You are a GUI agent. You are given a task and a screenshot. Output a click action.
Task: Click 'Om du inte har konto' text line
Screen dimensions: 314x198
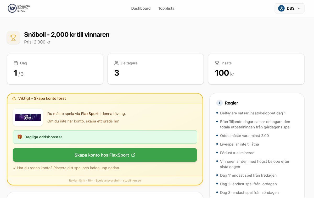coord(83,121)
